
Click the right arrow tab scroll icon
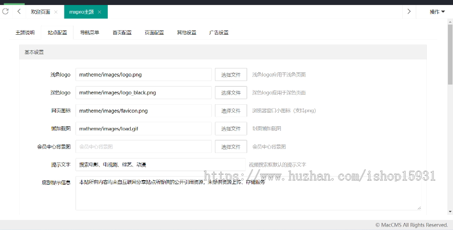(x=409, y=12)
